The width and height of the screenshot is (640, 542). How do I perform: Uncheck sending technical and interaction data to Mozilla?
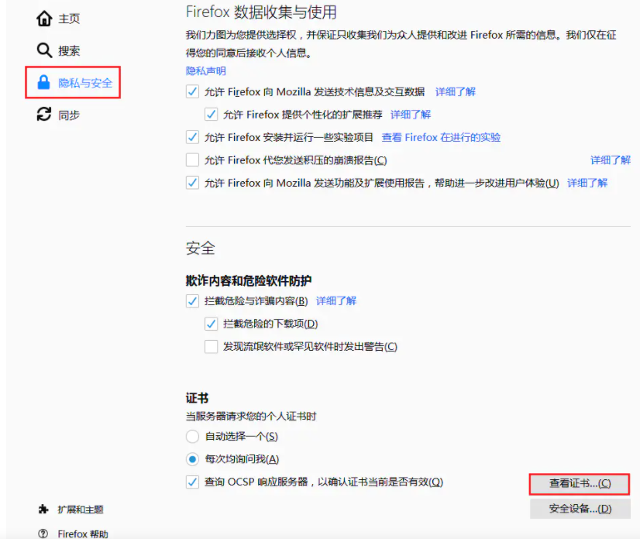tap(192, 91)
